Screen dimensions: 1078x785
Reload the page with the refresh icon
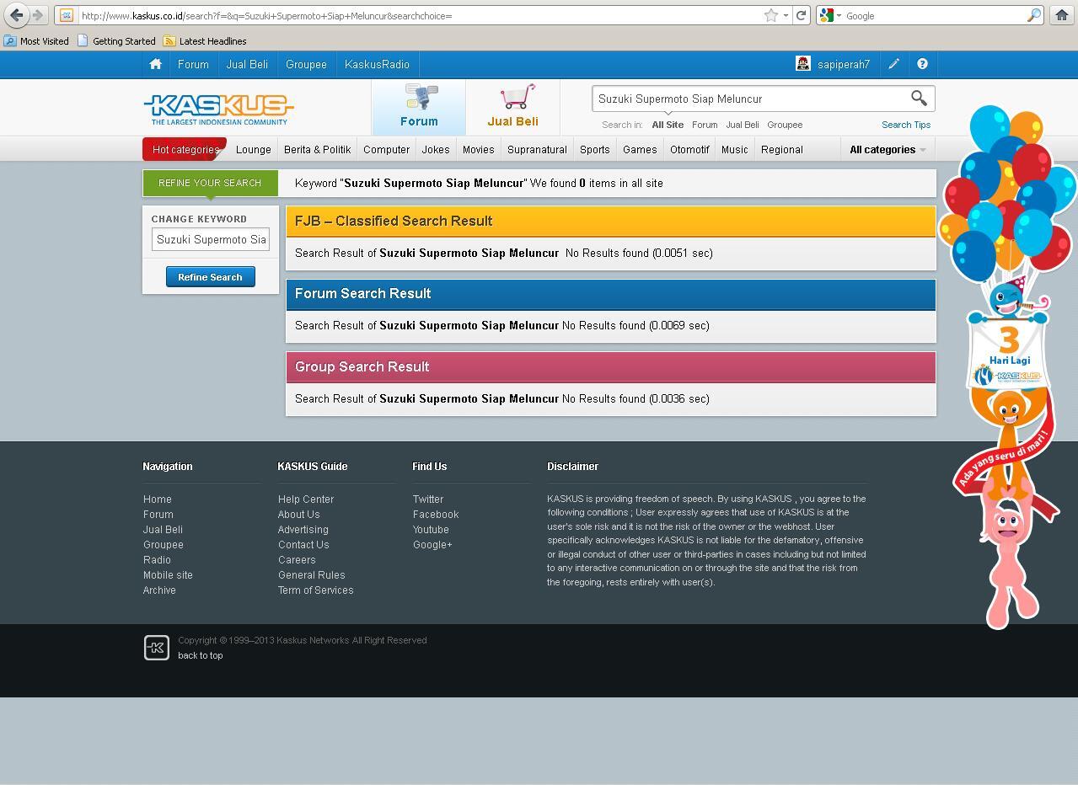click(x=802, y=15)
